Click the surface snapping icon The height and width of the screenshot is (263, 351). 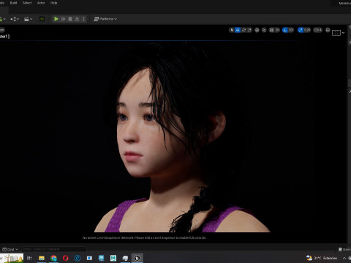pyautogui.click(x=264, y=30)
